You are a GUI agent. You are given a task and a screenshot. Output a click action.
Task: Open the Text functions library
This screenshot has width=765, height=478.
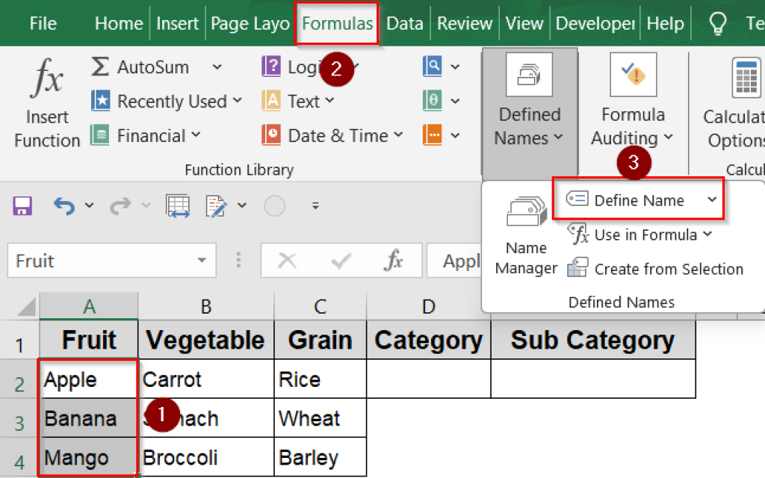point(297,101)
